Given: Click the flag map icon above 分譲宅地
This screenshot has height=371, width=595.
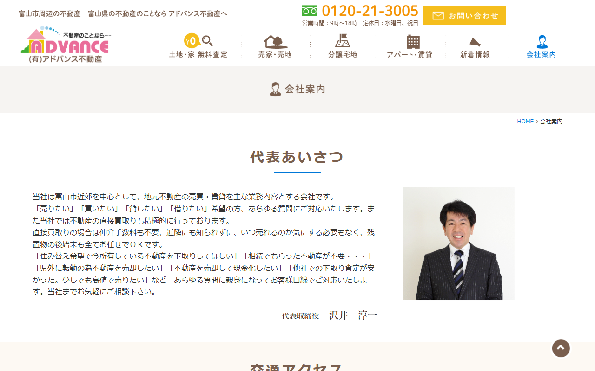Looking at the screenshot, I should click(x=343, y=41).
